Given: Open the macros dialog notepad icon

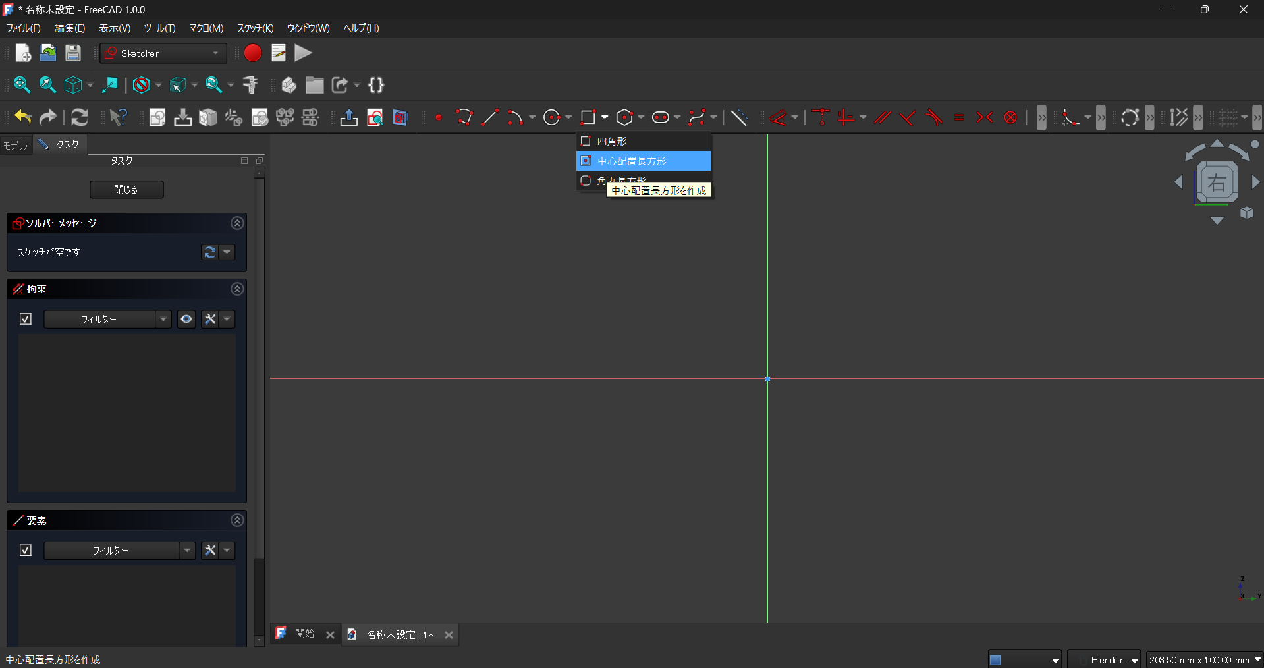Looking at the screenshot, I should point(279,53).
